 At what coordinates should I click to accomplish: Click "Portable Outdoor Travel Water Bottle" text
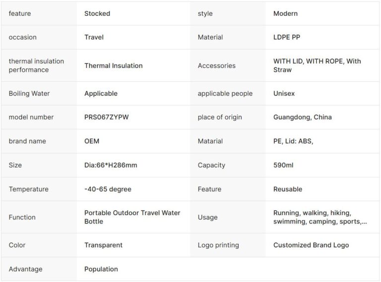point(132,217)
